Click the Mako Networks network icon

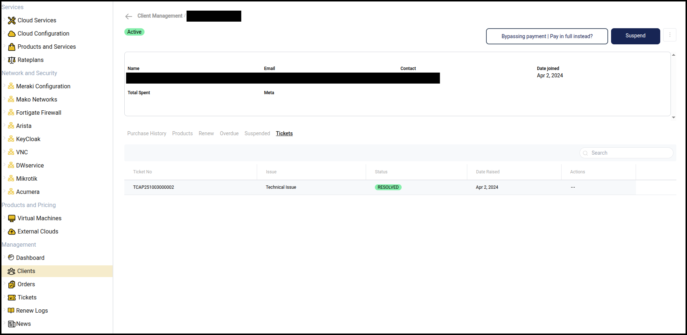(x=11, y=99)
